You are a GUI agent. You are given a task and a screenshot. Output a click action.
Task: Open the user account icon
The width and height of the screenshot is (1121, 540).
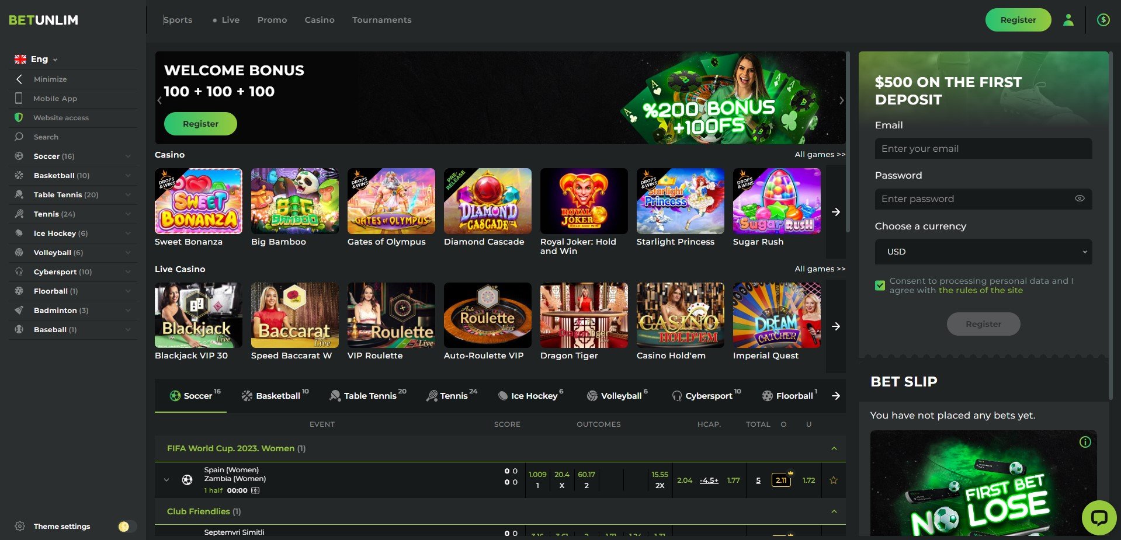[x=1068, y=20]
